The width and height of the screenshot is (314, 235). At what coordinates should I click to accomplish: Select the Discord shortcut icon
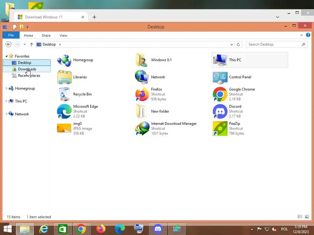point(220,111)
